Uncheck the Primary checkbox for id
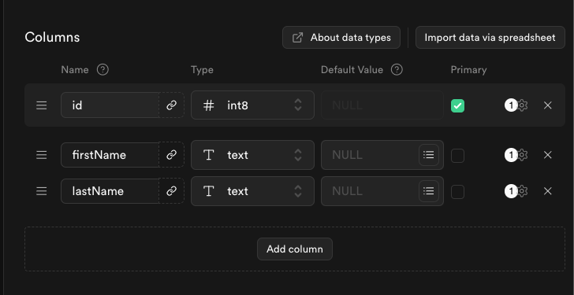This screenshot has height=295, width=574. [x=457, y=106]
